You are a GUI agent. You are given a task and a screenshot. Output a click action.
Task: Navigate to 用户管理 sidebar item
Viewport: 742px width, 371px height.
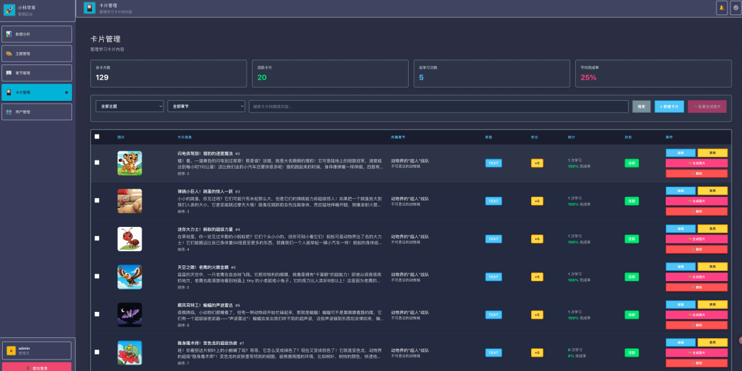pyautogui.click(x=36, y=112)
